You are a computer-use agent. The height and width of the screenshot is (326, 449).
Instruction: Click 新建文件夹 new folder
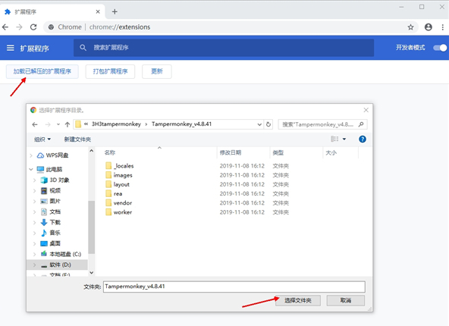coord(77,139)
